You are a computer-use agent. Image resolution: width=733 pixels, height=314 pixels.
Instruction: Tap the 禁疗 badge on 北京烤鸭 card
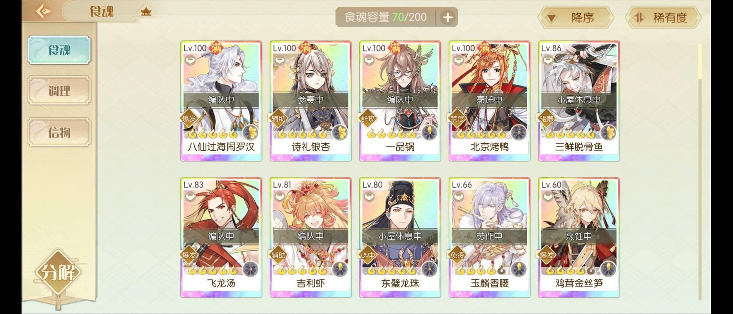tap(457, 118)
